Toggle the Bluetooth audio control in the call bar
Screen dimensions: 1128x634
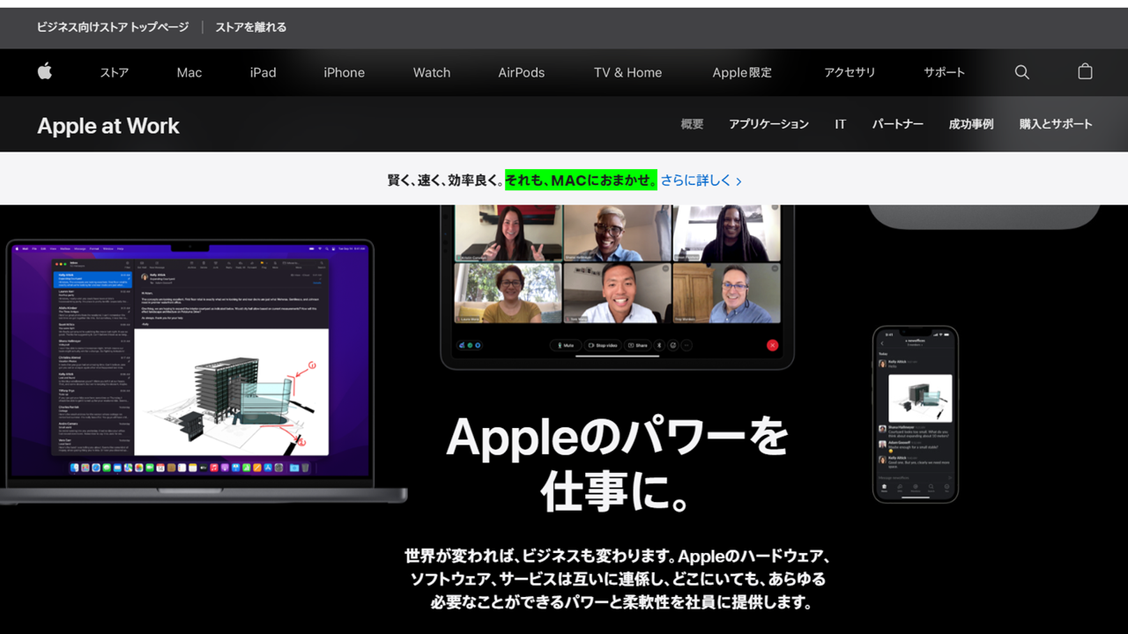tap(659, 345)
